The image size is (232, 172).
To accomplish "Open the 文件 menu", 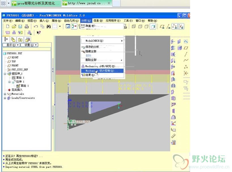I will (x=8, y=21).
